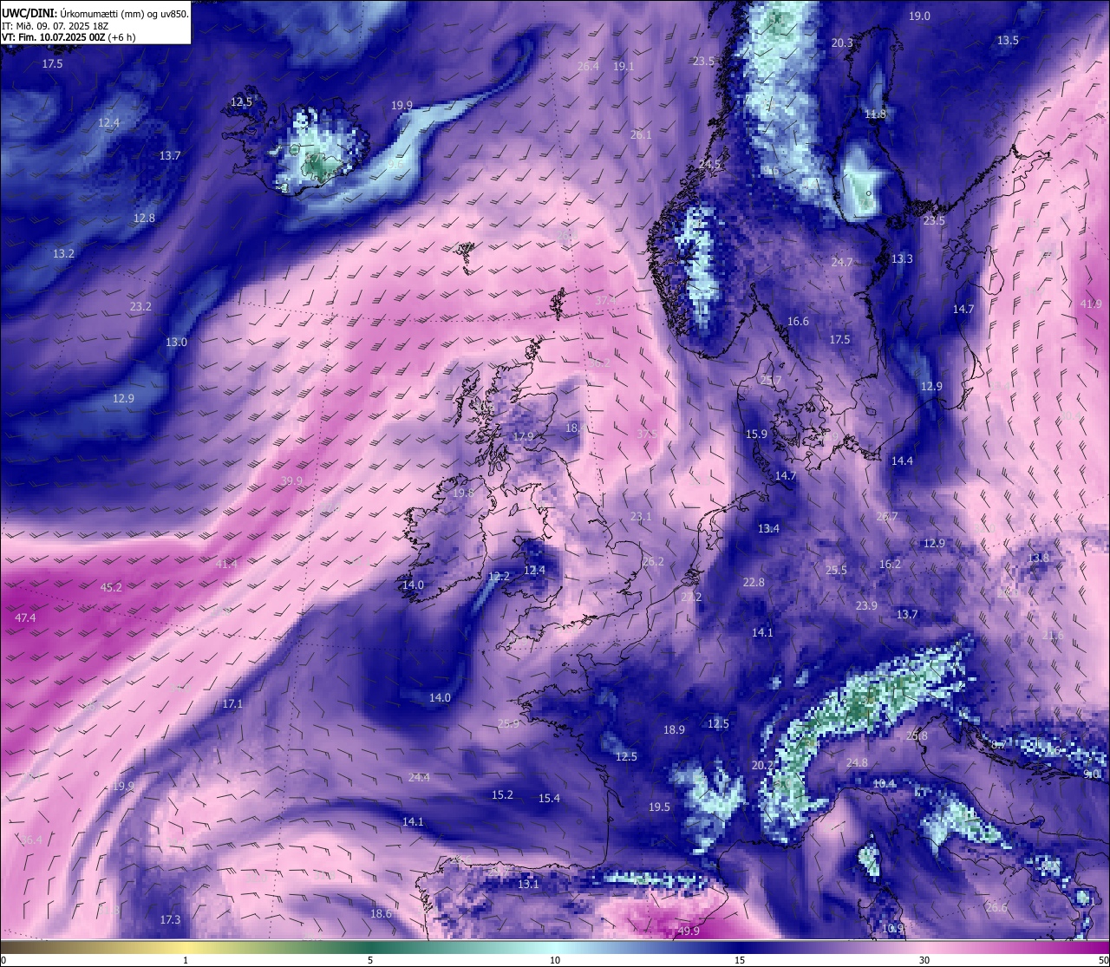This screenshot has height=967, width=1110.
Task: Click the 41.9 value at the right edge
Action: click(x=1091, y=304)
